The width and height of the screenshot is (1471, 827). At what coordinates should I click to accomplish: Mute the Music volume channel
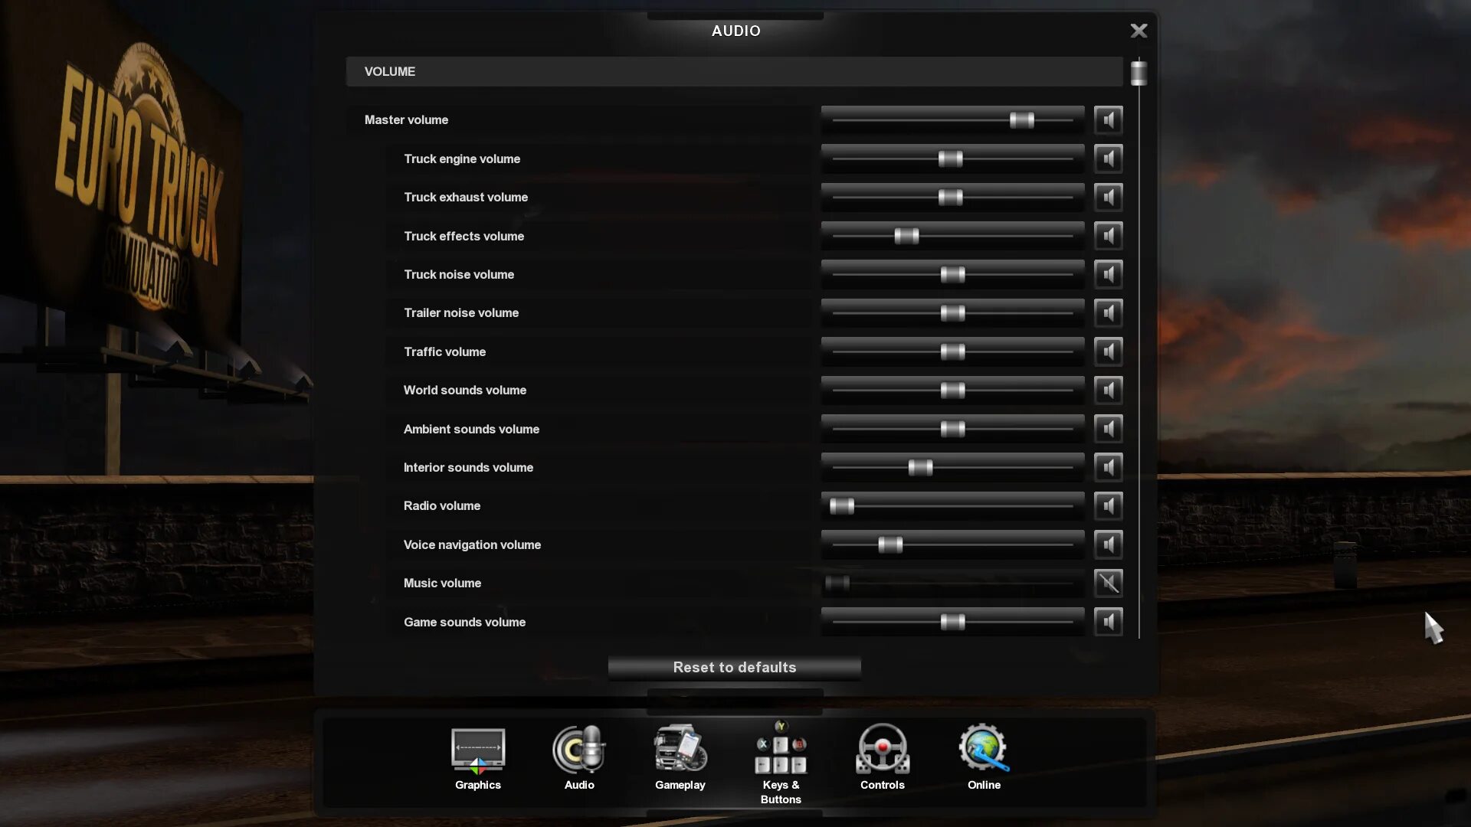[x=1107, y=583]
